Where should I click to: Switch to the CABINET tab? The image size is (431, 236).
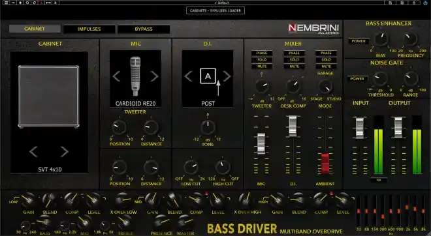pos(35,29)
